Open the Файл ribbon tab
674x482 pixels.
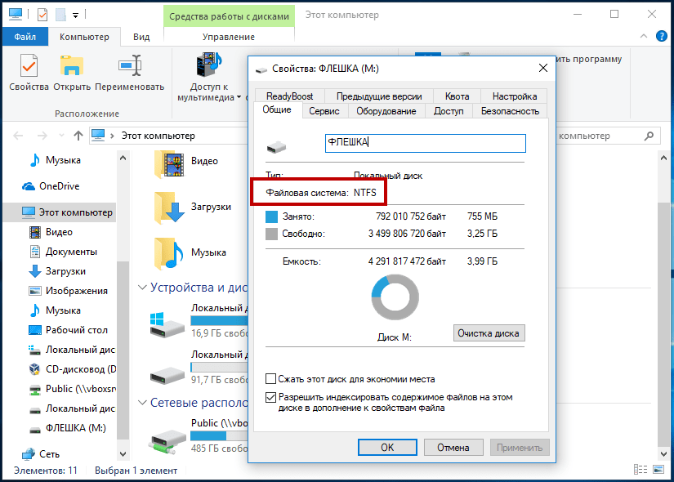tap(25, 37)
